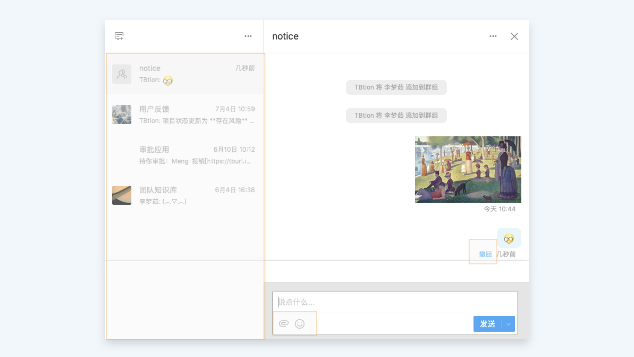634x357 pixels.
Task: Click first 'TBtion 将 李梦茹 添加到群组' notice
Action: [x=396, y=87]
